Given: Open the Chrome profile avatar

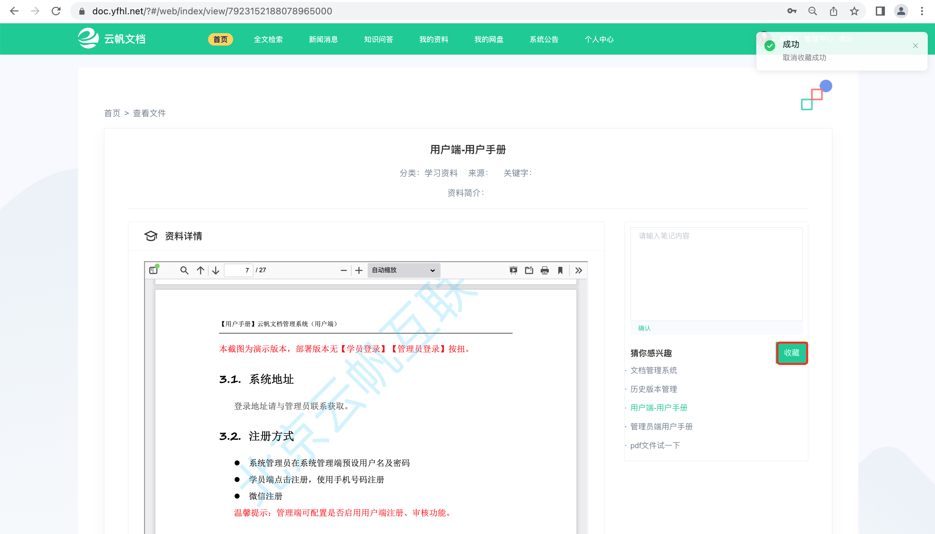Looking at the screenshot, I should (901, 11).
